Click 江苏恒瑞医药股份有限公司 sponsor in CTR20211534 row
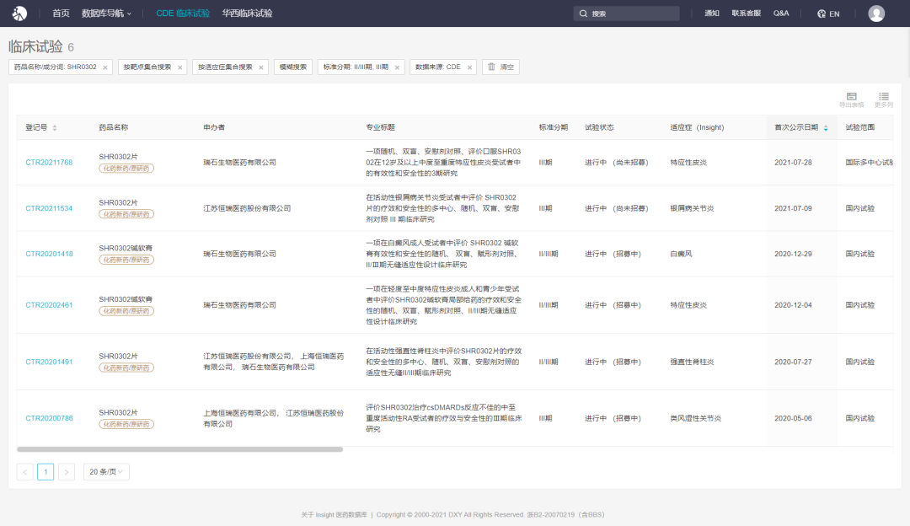Image resolution: width=910 pixels, height=526 pixels. (x=247, y=208)
